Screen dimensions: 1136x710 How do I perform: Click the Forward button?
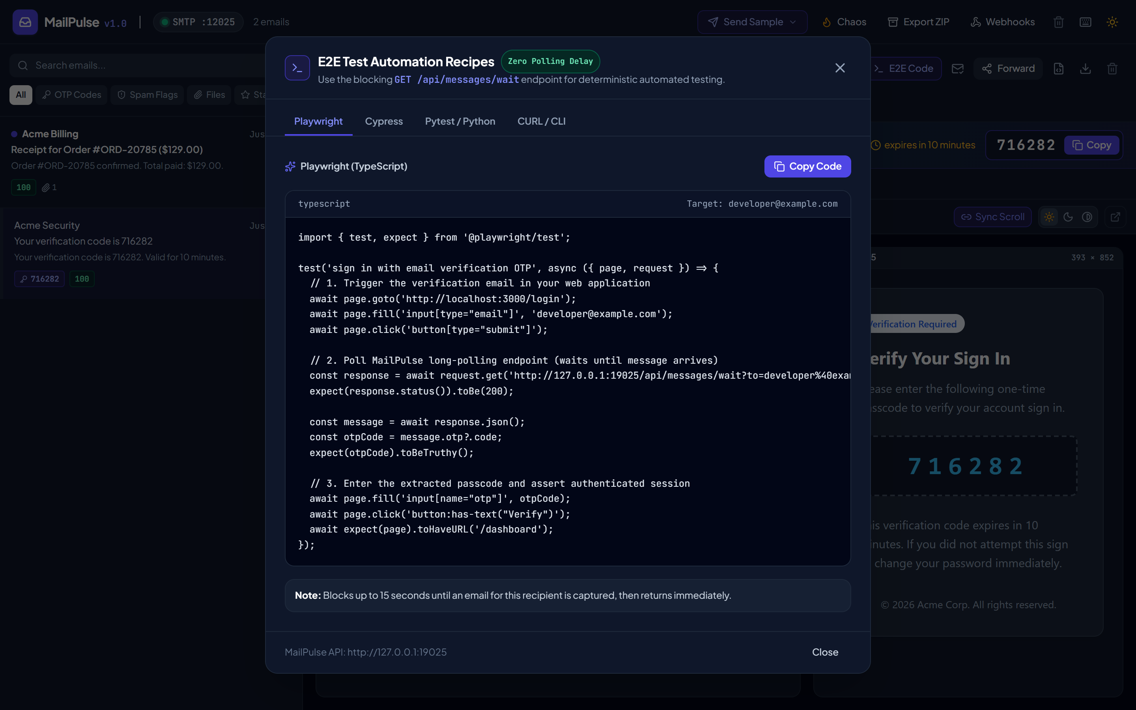(1008, 69)
